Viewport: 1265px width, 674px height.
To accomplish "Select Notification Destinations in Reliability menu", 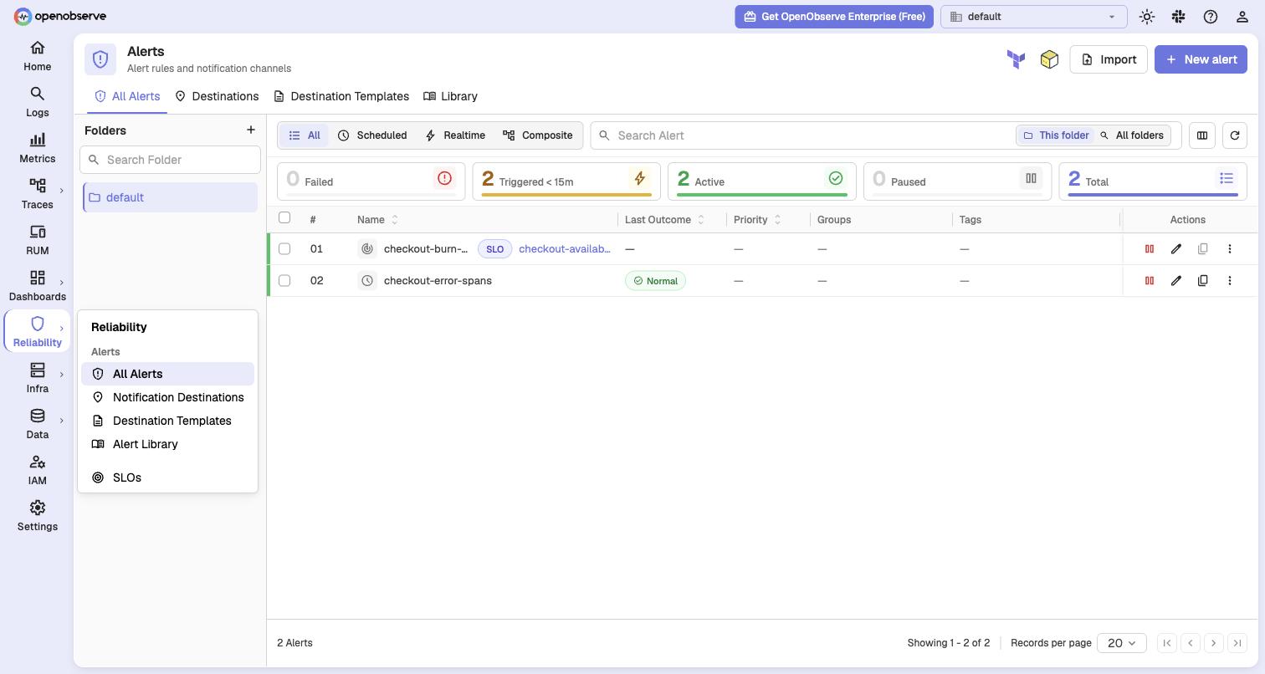I will click(x=167, y=397).
